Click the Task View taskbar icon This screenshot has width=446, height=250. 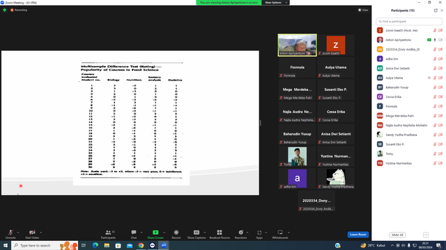(84, 245)
